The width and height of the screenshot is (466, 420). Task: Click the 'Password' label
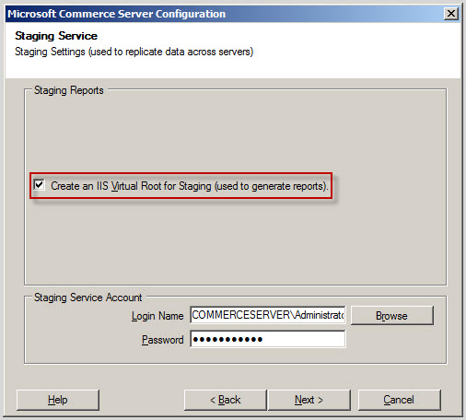click(163, 340)
